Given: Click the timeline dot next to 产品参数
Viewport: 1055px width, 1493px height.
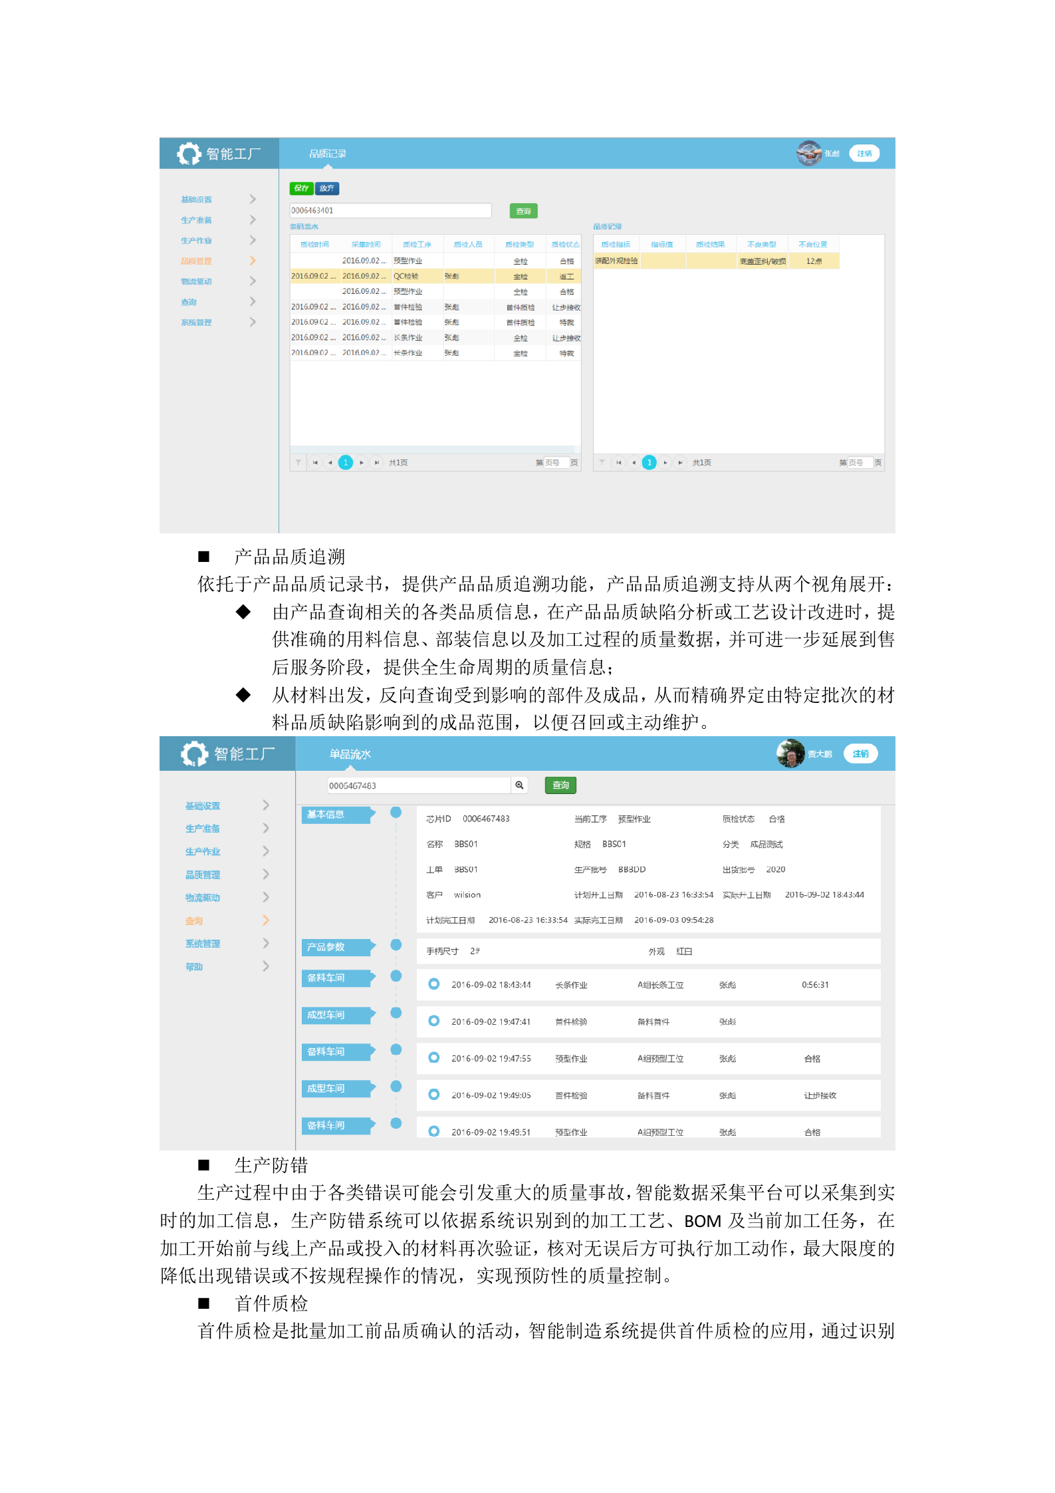Looking at the screenshot, I should [x=396, y=944].
